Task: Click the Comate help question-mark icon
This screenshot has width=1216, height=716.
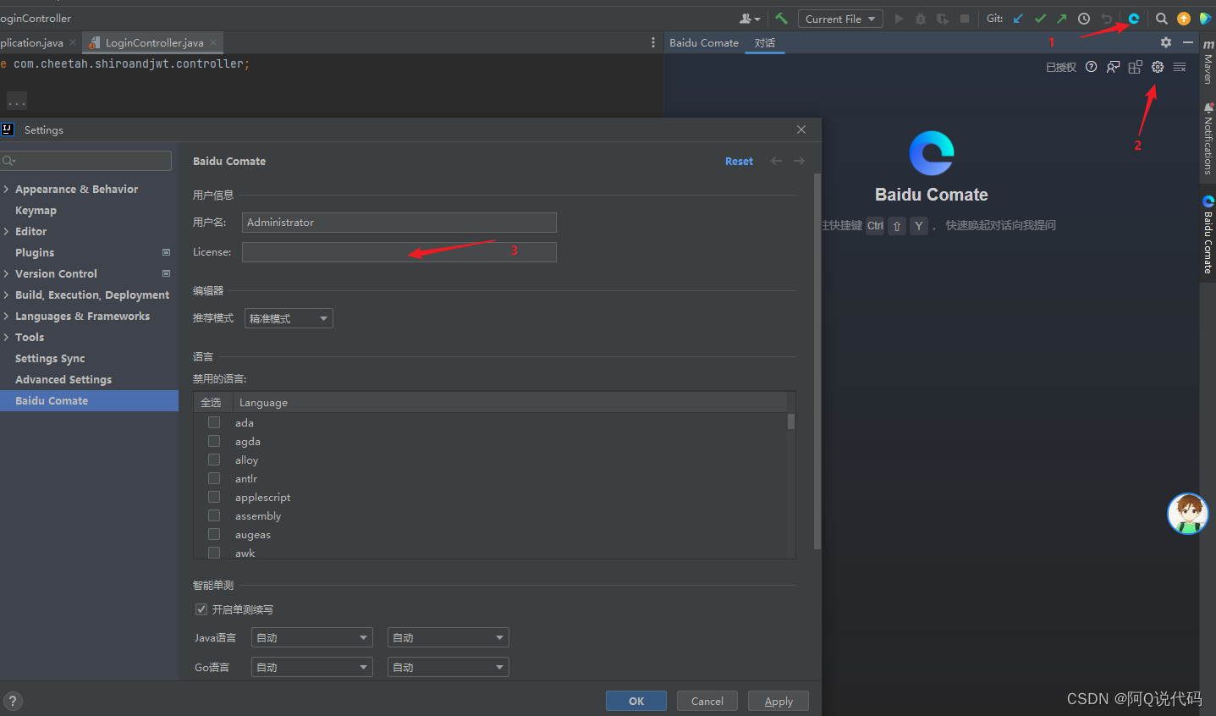Action: coord(1092,67)
